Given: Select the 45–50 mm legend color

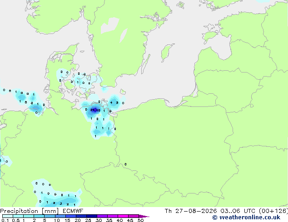Looking at the screenshot, I should coord(134,216).
